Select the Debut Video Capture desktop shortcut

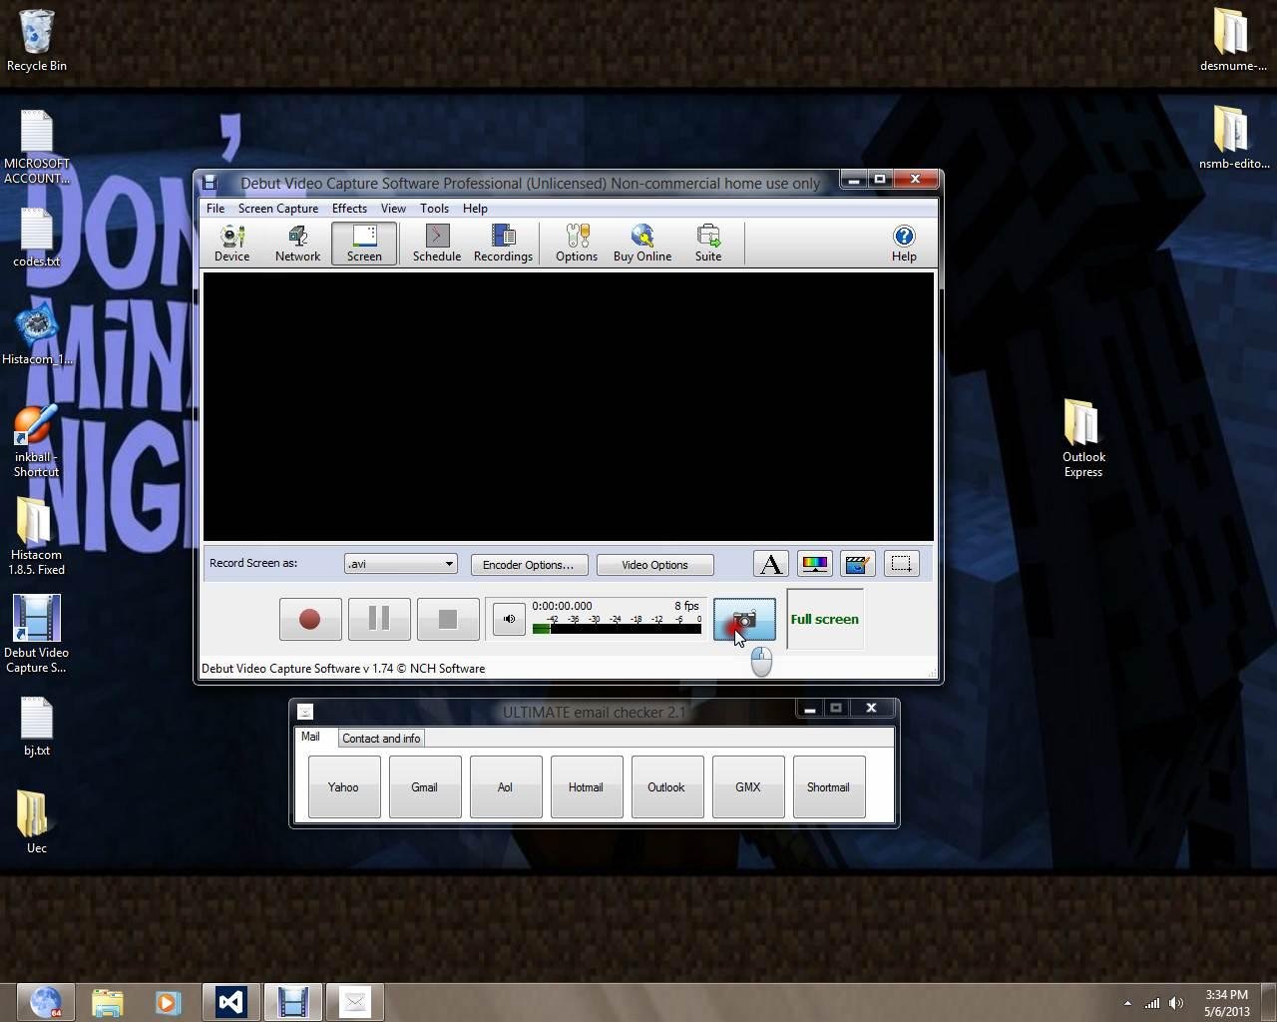[37, 634]
